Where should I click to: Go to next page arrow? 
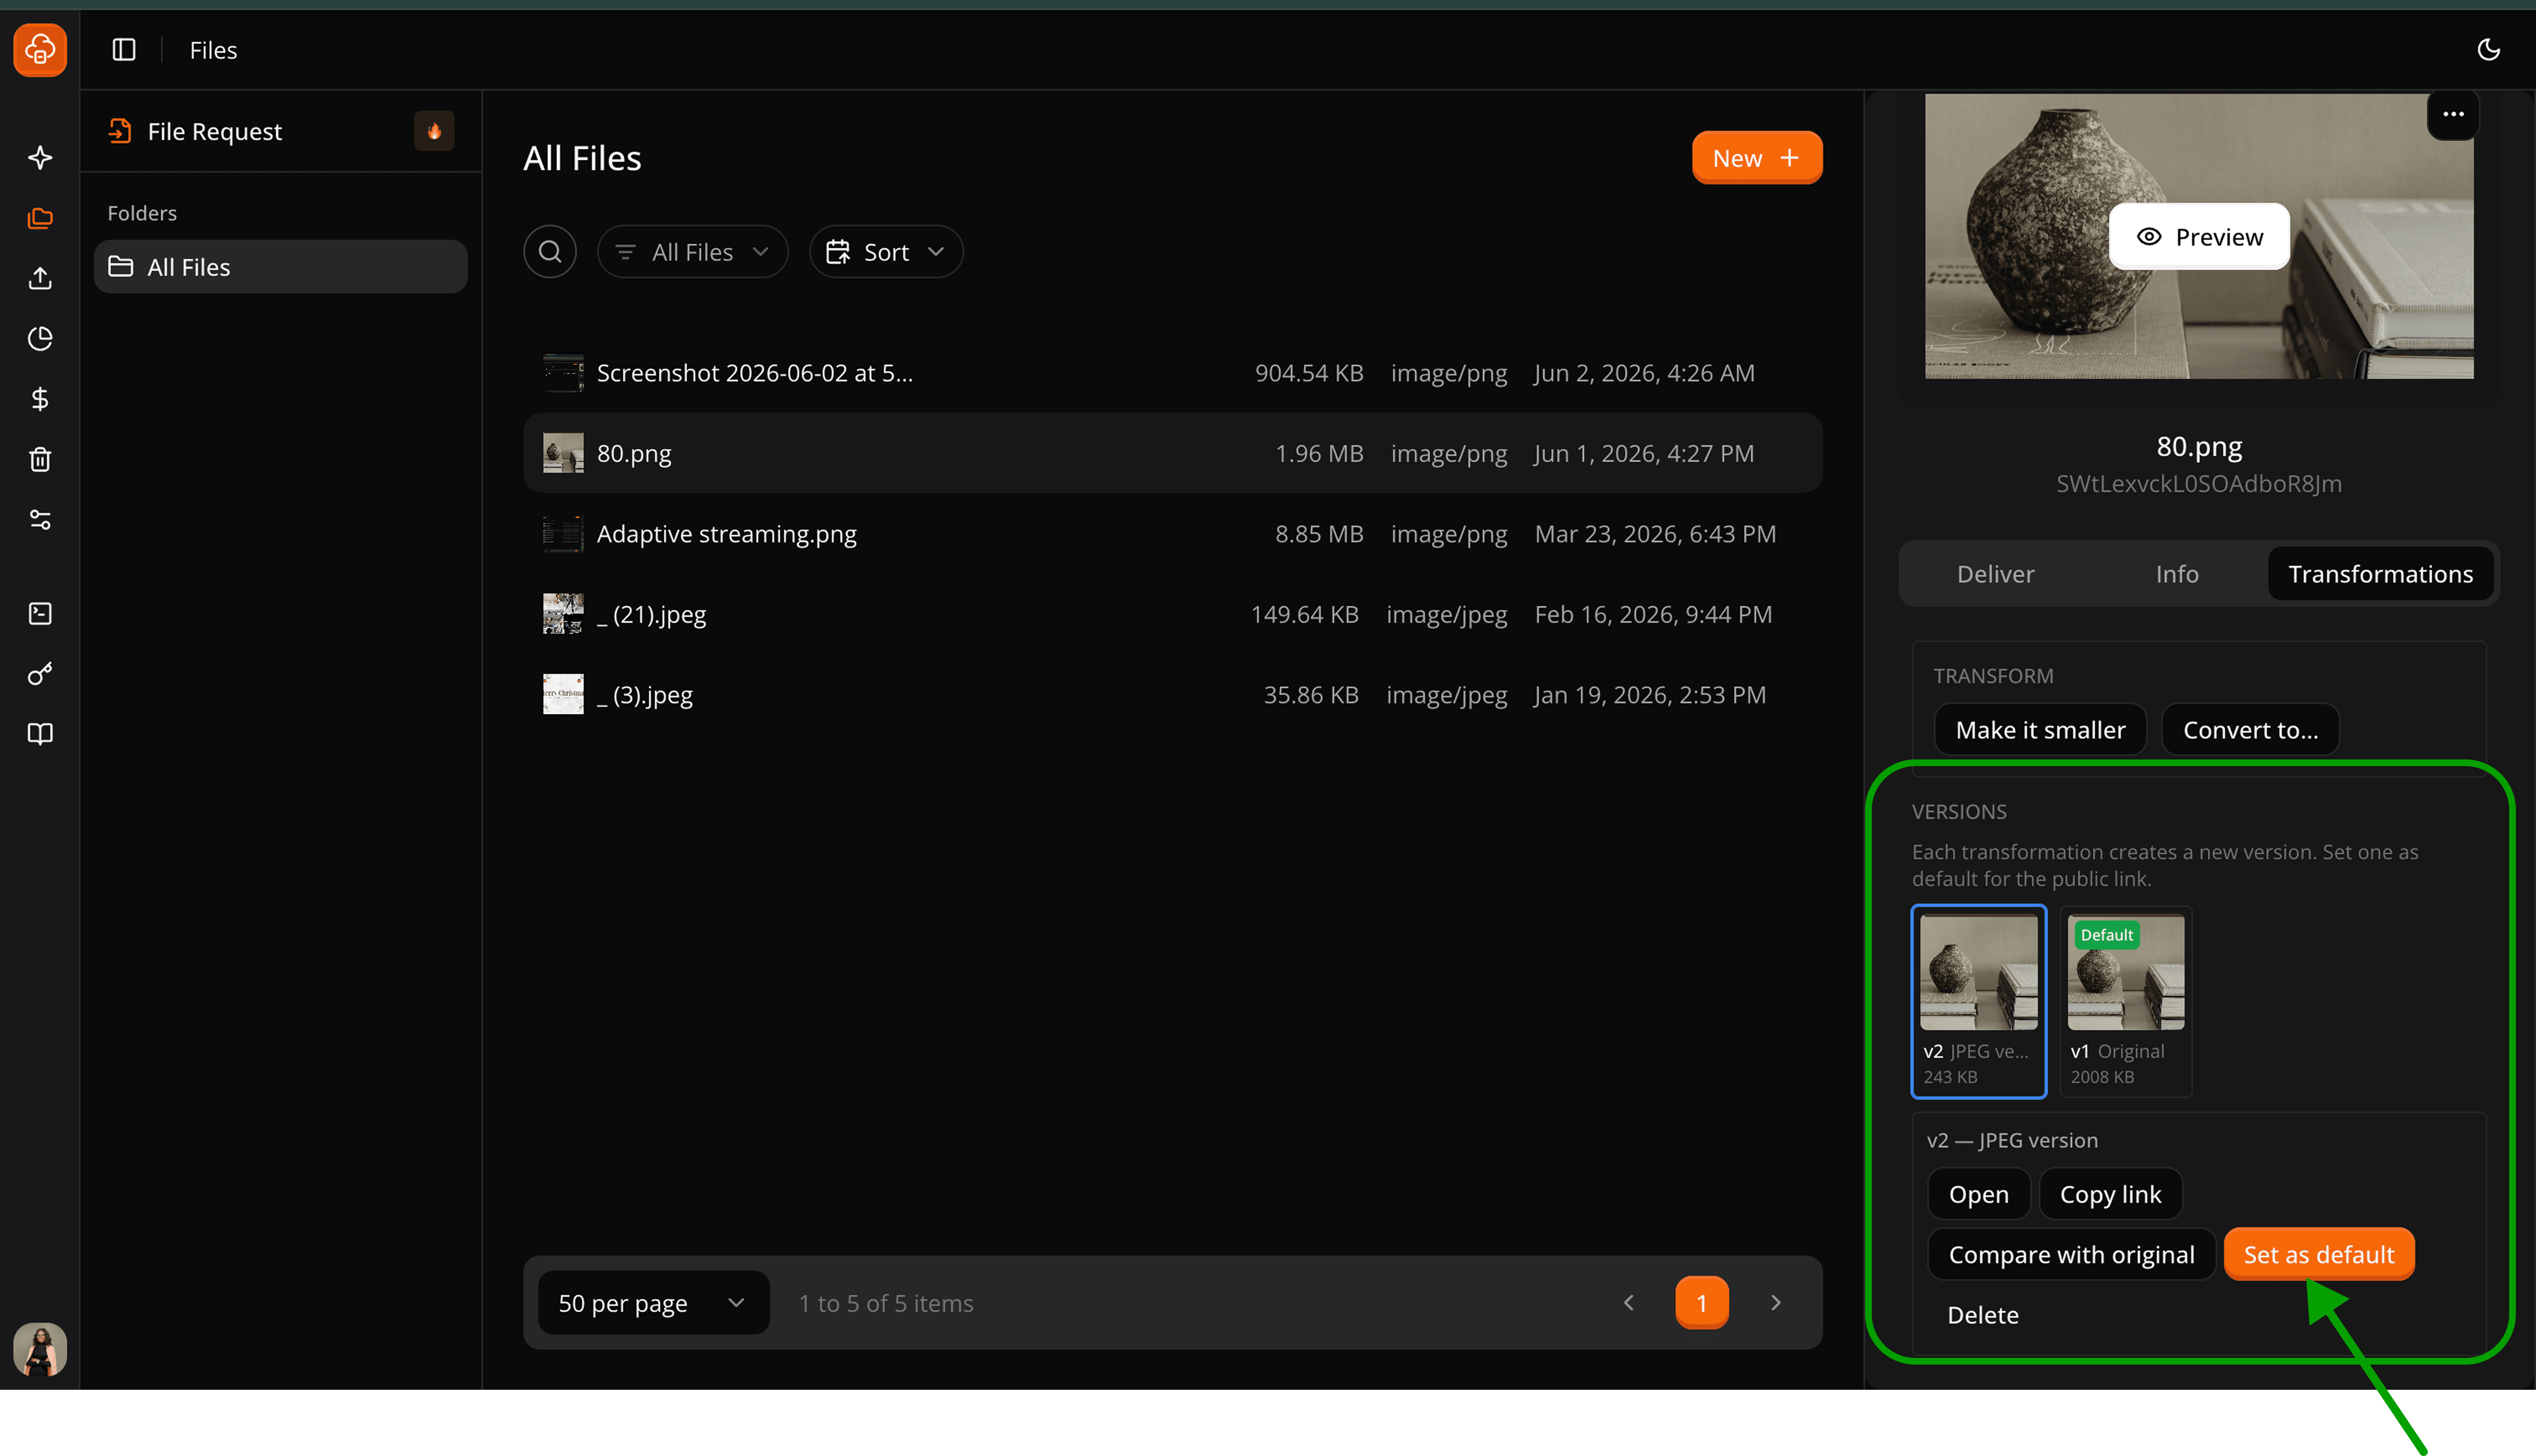pos(1776,1303)
